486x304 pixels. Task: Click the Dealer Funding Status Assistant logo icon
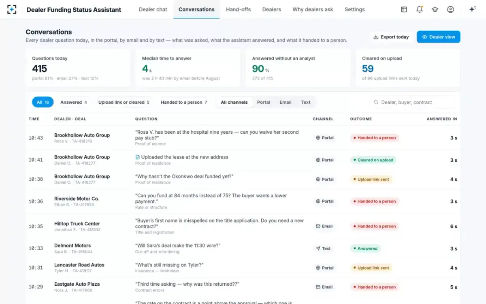pyautogui.click(x=12, y=9)
